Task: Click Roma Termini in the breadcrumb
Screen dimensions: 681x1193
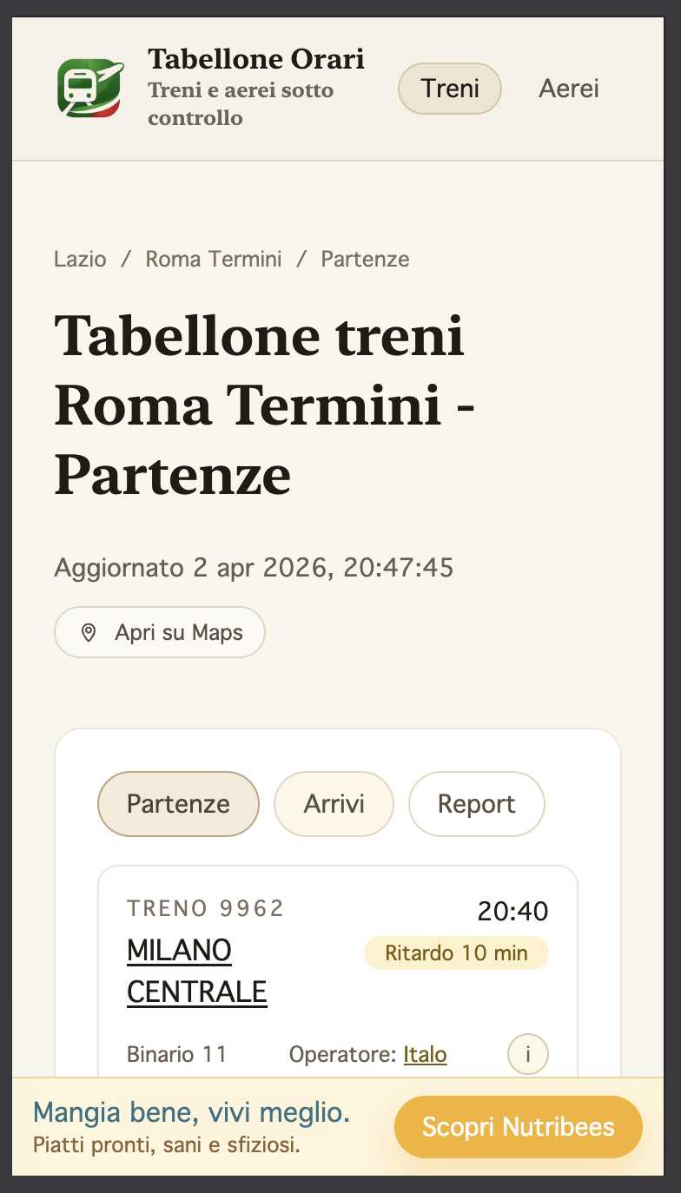Action: pos(213,259)
